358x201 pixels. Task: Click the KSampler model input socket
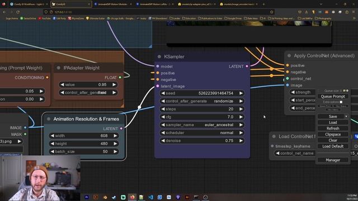pos(158,66)
